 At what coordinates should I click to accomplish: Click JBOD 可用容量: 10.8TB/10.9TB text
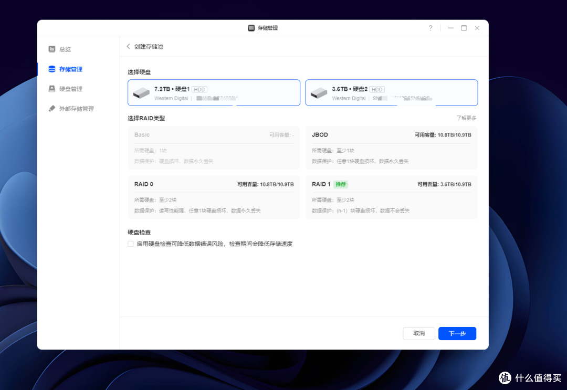(443, 135)
